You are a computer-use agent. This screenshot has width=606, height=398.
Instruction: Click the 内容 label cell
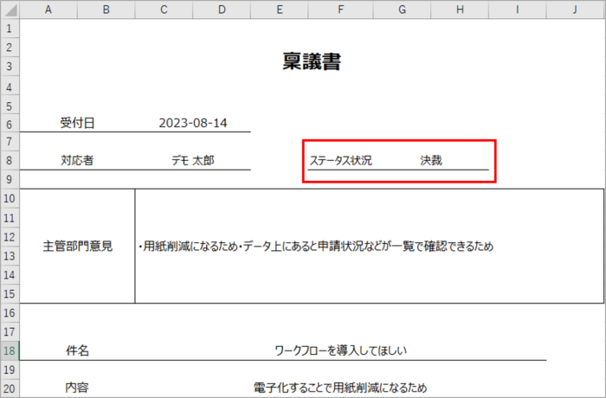pos(77,388)
